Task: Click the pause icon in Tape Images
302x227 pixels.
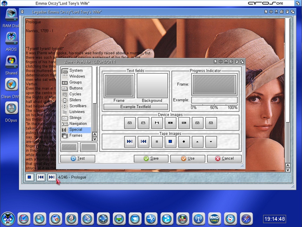Action: click(x=157, y=142)
